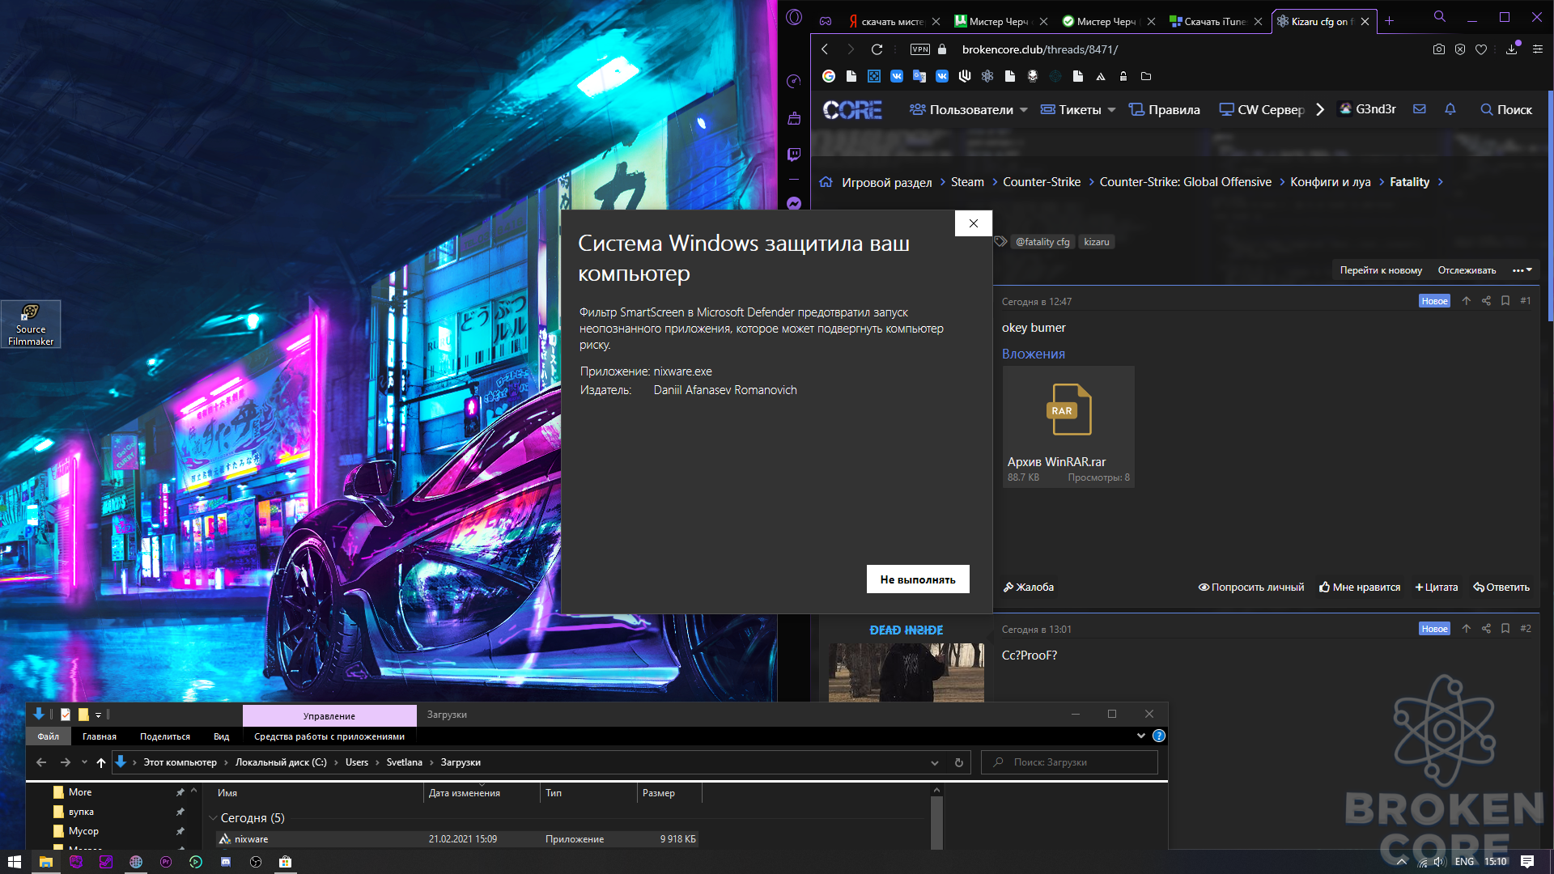Image resolution: width=1554 pixels, height=874 pixels.
Task: Click 'Перейти к новому' button
Action: click(1381, 270)
